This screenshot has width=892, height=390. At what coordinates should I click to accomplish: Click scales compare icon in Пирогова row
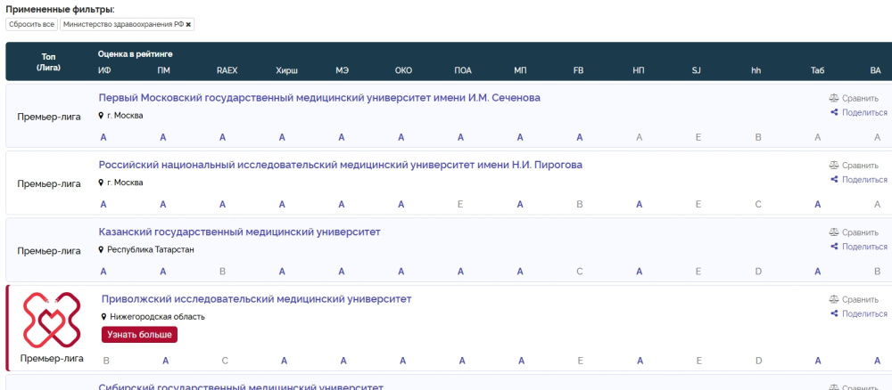coord(834,166)
